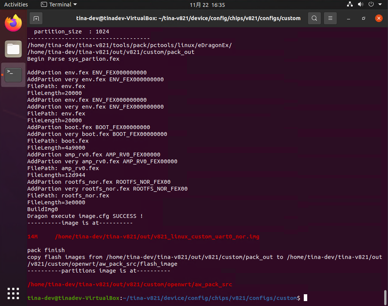
Task: Open Files manager from the dock
Action: (13, 49)
